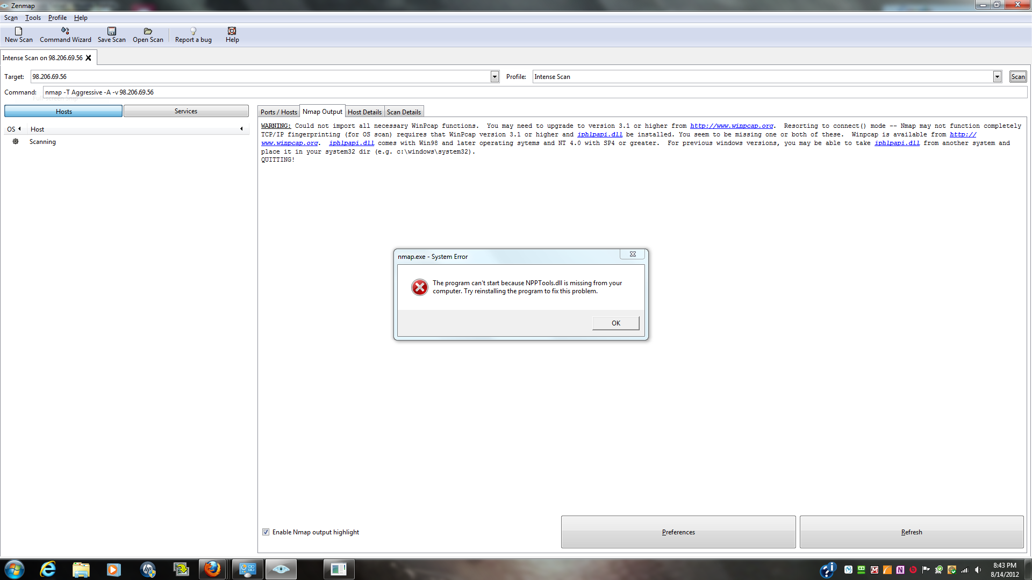Screen dimensions: 1032x580
Task: Click the Preferences button
Action: point(678,532)
